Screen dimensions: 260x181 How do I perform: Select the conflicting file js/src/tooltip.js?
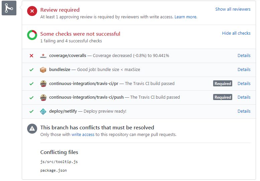pos(59,162)
